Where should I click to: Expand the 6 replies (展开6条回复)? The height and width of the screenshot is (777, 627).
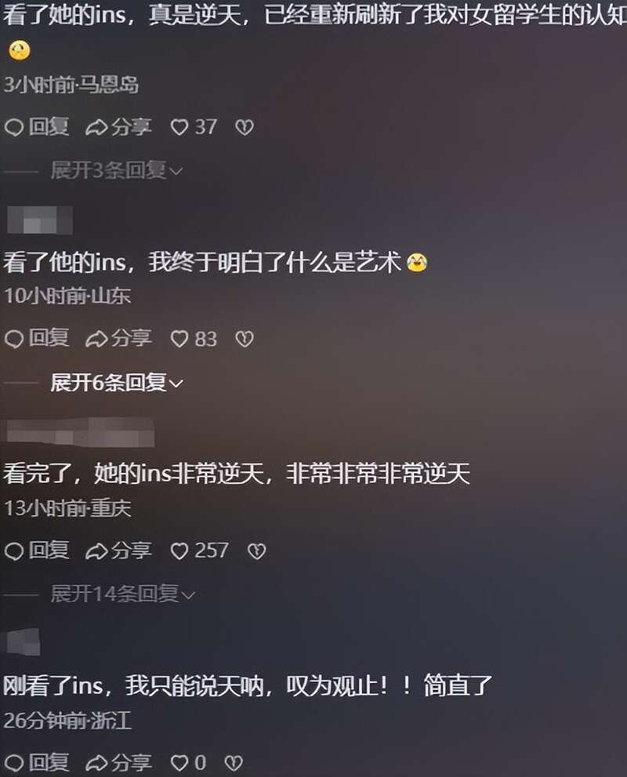click(117, 383)
